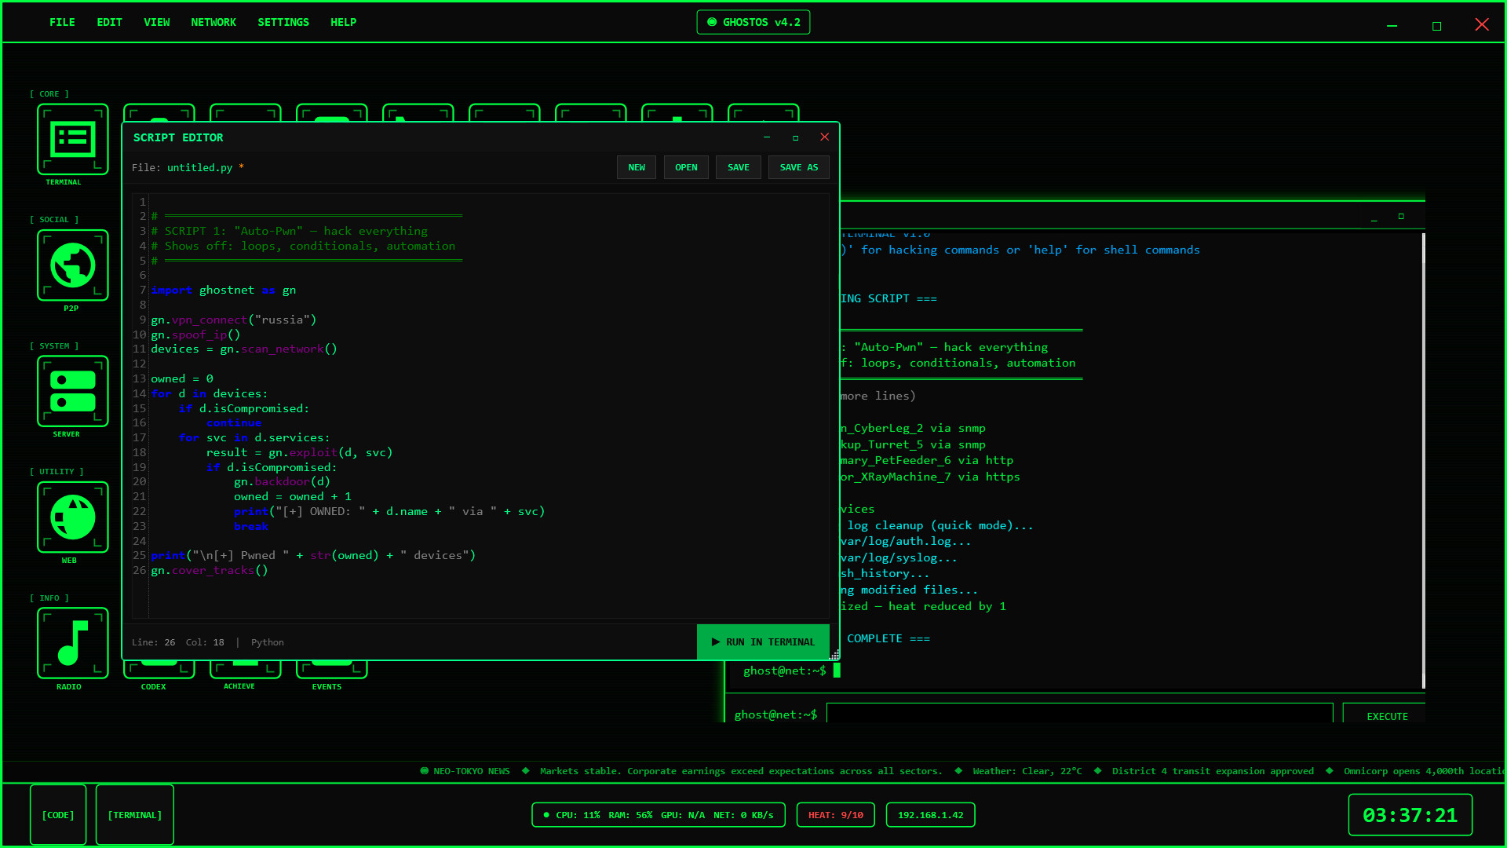Launch the P2P globe icon

tap(72, 265)
